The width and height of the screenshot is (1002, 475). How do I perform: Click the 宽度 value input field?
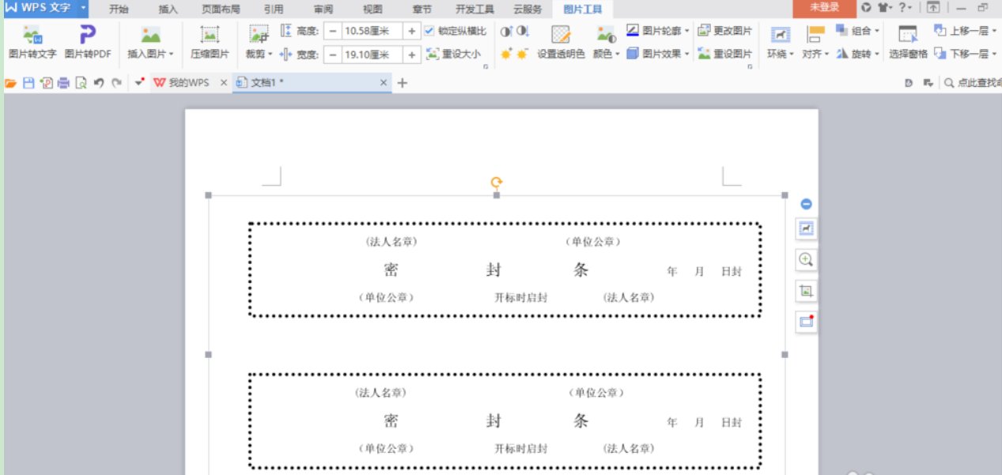pos(372,55)
